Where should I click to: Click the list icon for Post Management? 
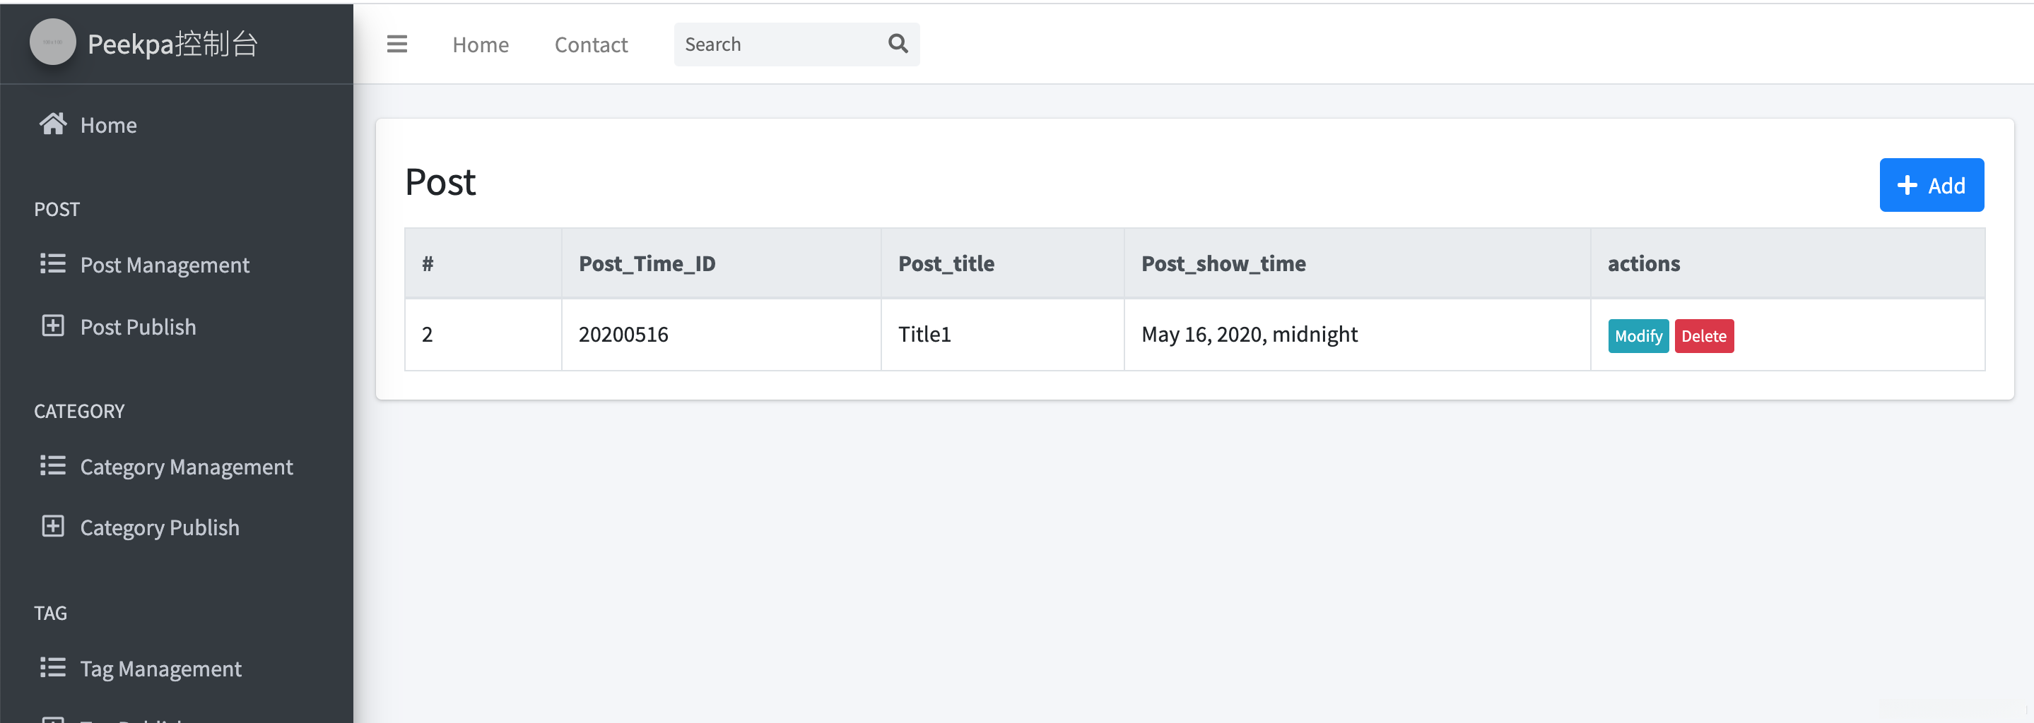[x=53, y=263]
